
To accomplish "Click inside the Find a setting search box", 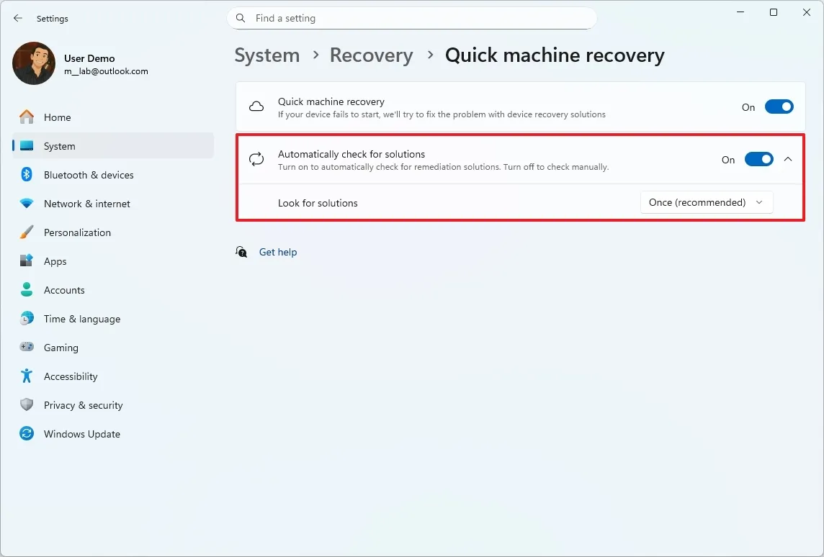I will pyautogui.click(x=412, y=18).
